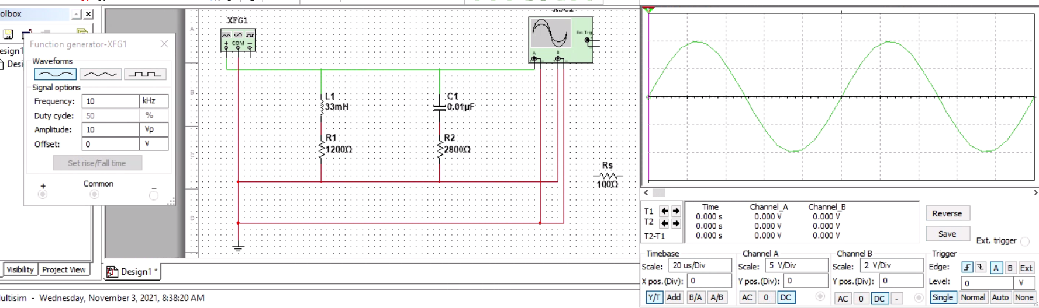
Task: Move cursor T1 right with arrow
Action: [x=676, y=211]
